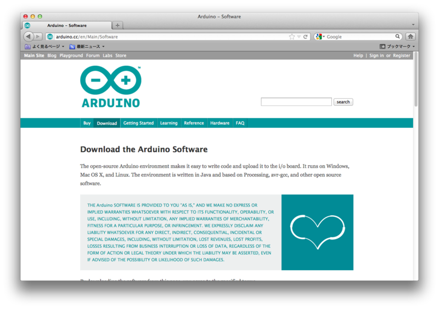This screenshot has width=439, height=309.
Task: Open the Blog link
Action: point(52,55)
